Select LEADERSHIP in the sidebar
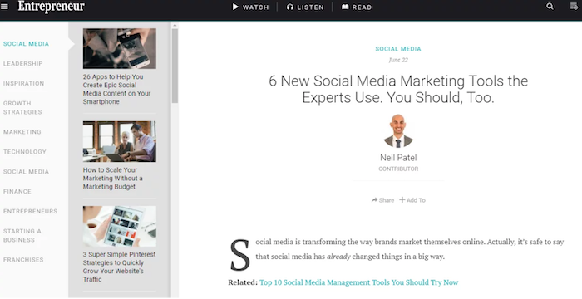 pos(23,64)
